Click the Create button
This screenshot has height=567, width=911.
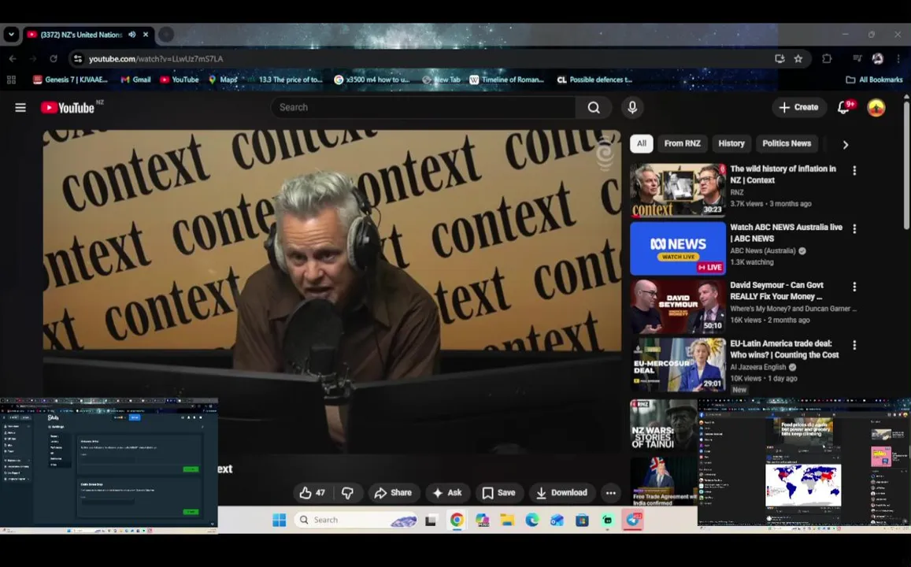point(799,107)
